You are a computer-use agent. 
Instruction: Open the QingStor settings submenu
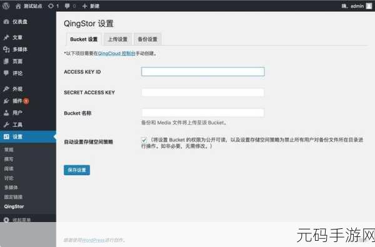14,206
